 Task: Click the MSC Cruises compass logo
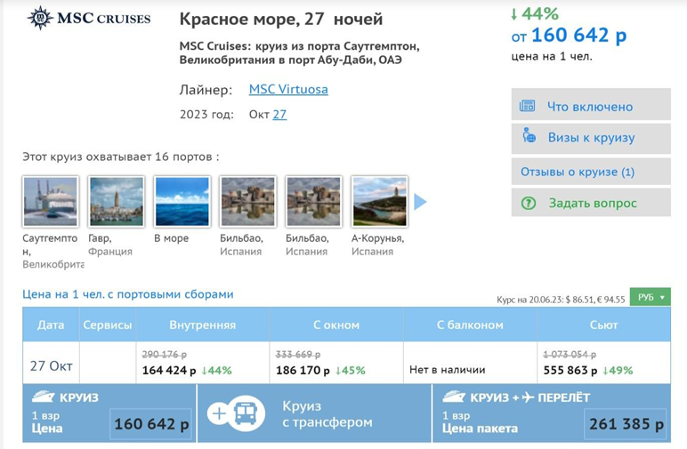coord(40,18)
